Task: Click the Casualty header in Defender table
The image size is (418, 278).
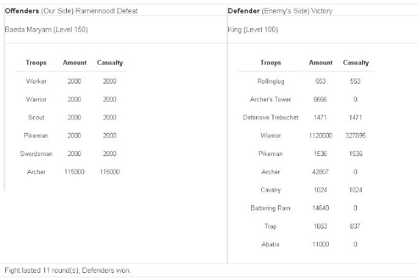Action: point(356,63)
